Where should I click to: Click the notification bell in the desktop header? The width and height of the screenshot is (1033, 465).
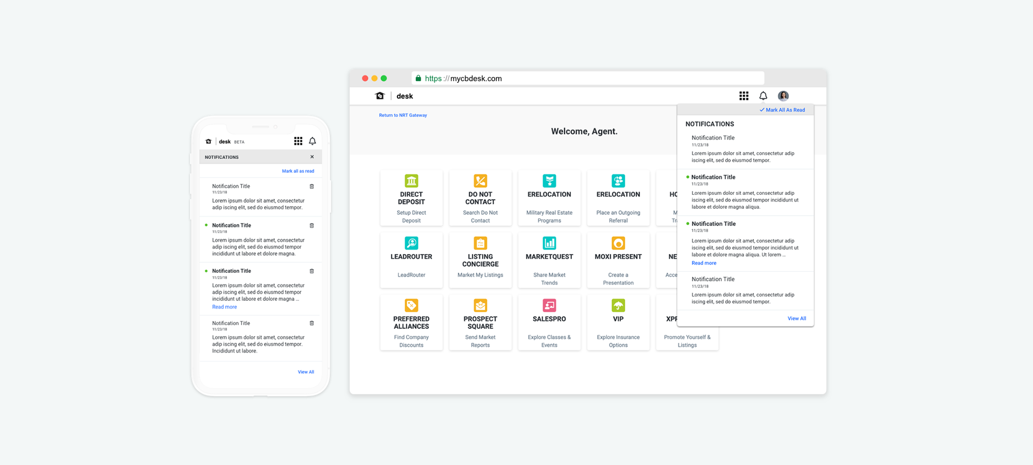[763, 96]
